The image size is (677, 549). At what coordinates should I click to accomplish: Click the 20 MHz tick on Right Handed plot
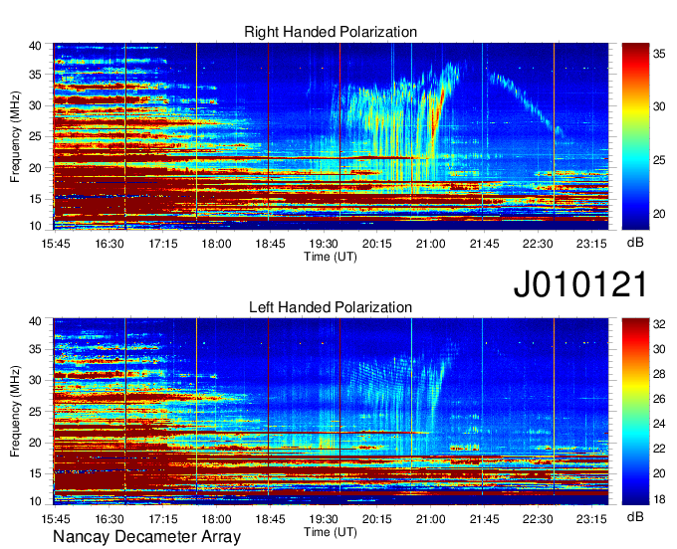click(x=35, y=168)
